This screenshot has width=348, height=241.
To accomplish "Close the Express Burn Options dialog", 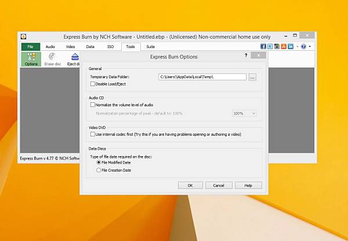I will point(258,55).
